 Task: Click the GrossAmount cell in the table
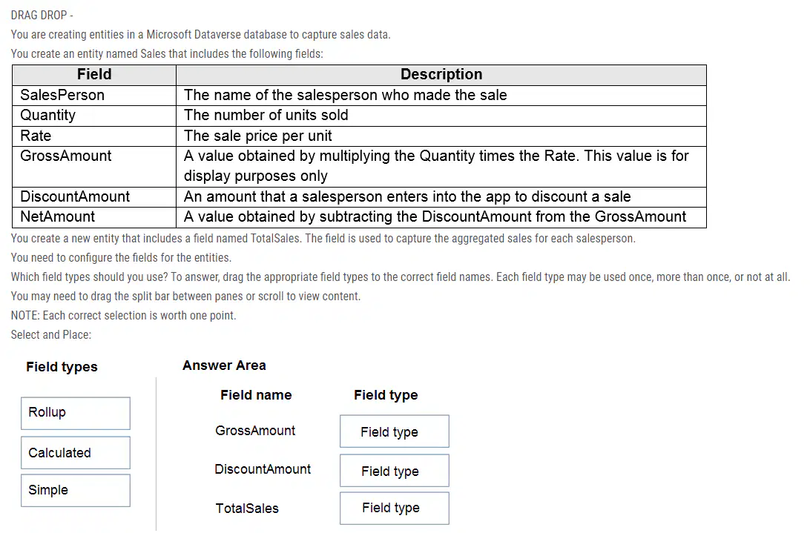click(94, 167)
